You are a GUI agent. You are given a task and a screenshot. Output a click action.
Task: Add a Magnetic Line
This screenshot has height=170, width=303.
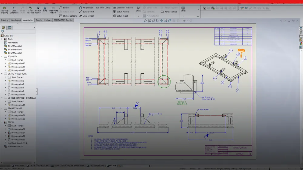click(x=87, y=8)
